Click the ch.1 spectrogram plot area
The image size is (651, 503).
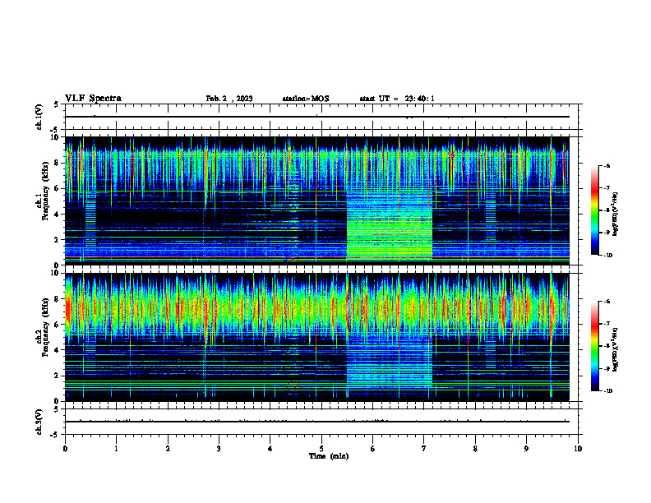coord(317,201)
